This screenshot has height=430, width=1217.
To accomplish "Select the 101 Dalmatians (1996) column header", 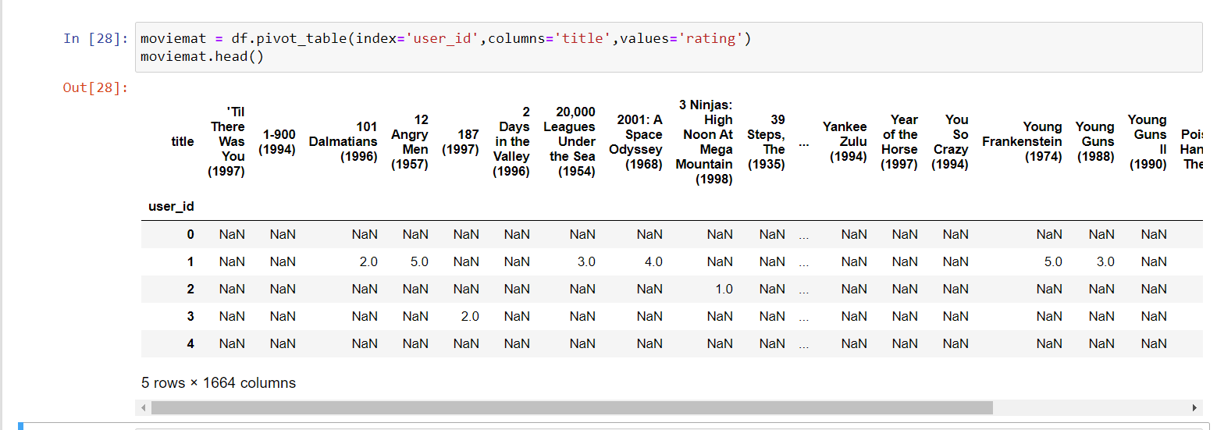I will click(x=343, y=142).
